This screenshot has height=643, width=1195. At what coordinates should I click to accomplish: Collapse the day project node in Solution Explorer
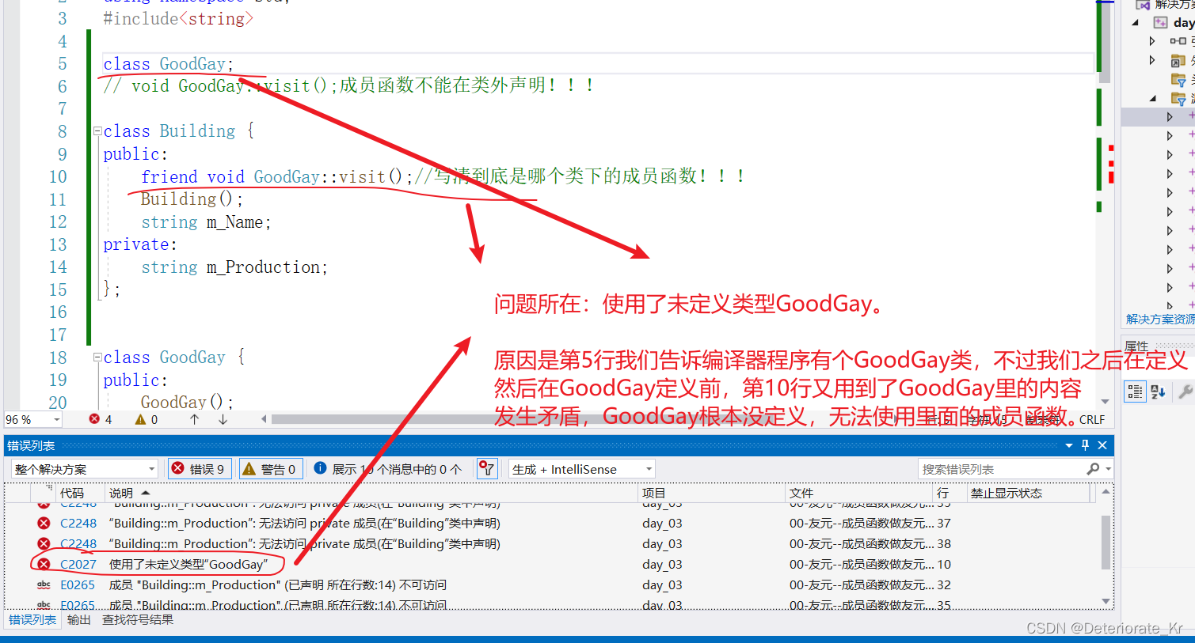[x=1136, y=22]
